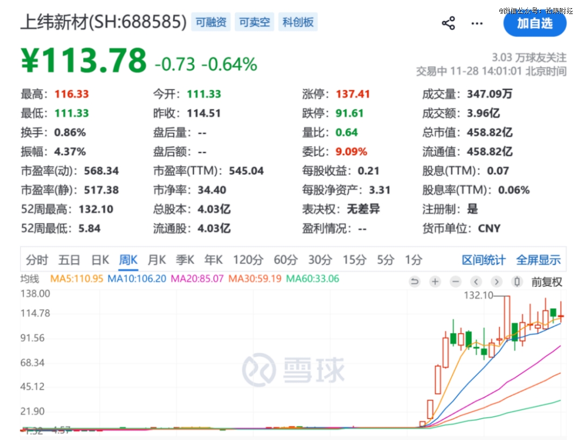Image resolution: width=583 pixels, height=440 pixels.
Task: Click the chart reset (undo arrow) icon
Action: (x=415, y=281)
